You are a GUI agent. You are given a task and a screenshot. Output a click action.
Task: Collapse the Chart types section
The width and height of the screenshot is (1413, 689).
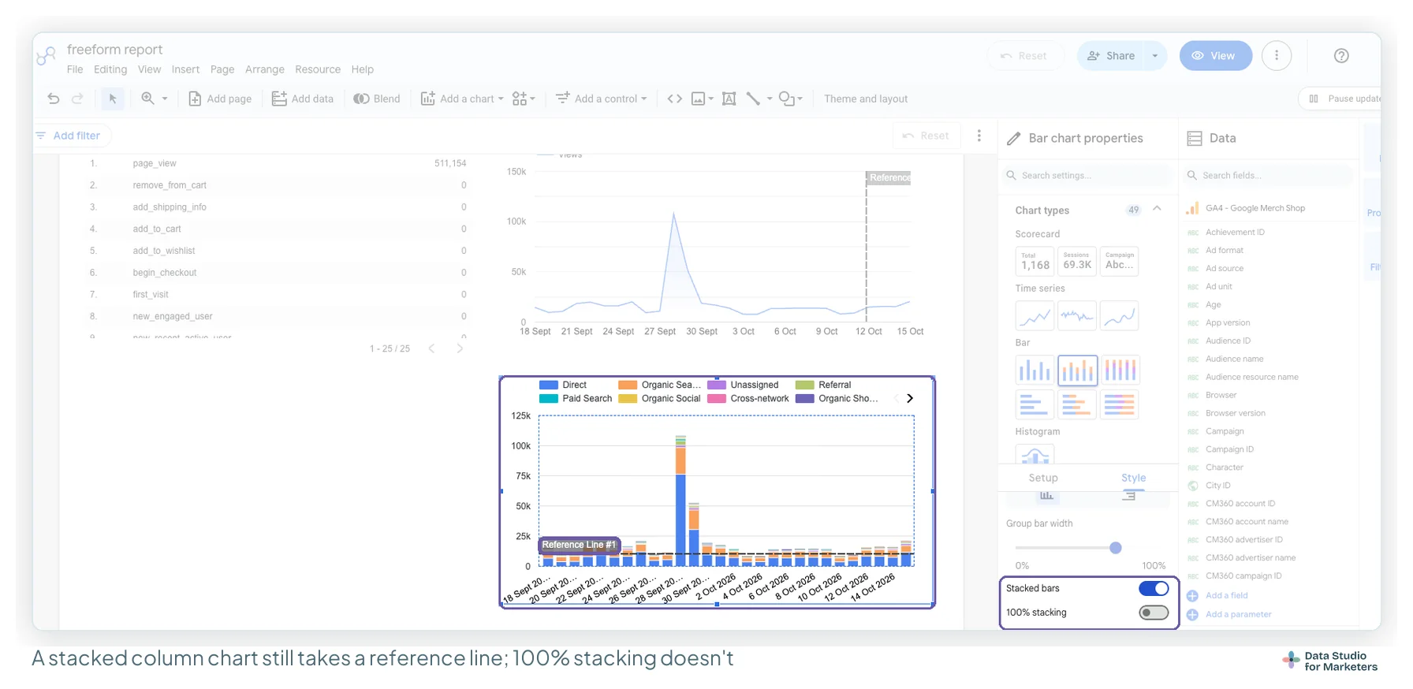click(1157, 209)
